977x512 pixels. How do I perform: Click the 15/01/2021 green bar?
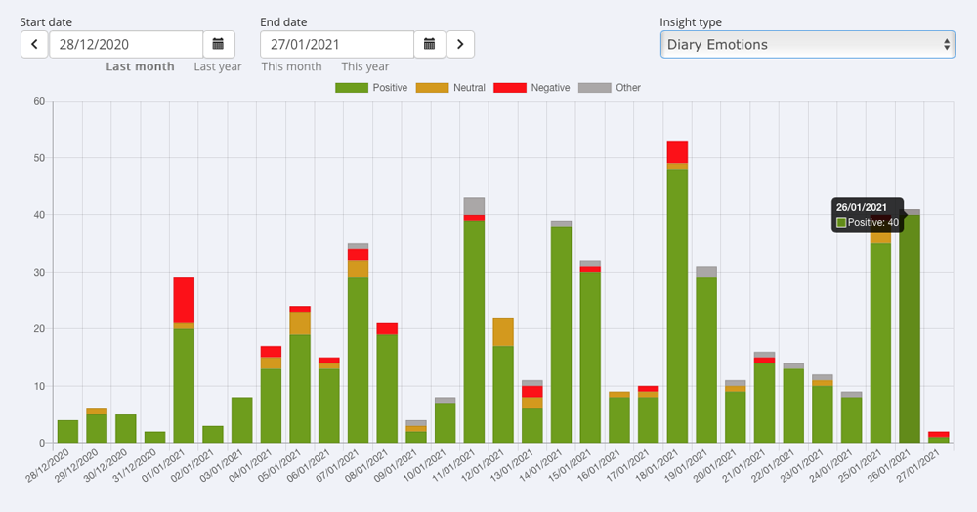tap(591, 358)
